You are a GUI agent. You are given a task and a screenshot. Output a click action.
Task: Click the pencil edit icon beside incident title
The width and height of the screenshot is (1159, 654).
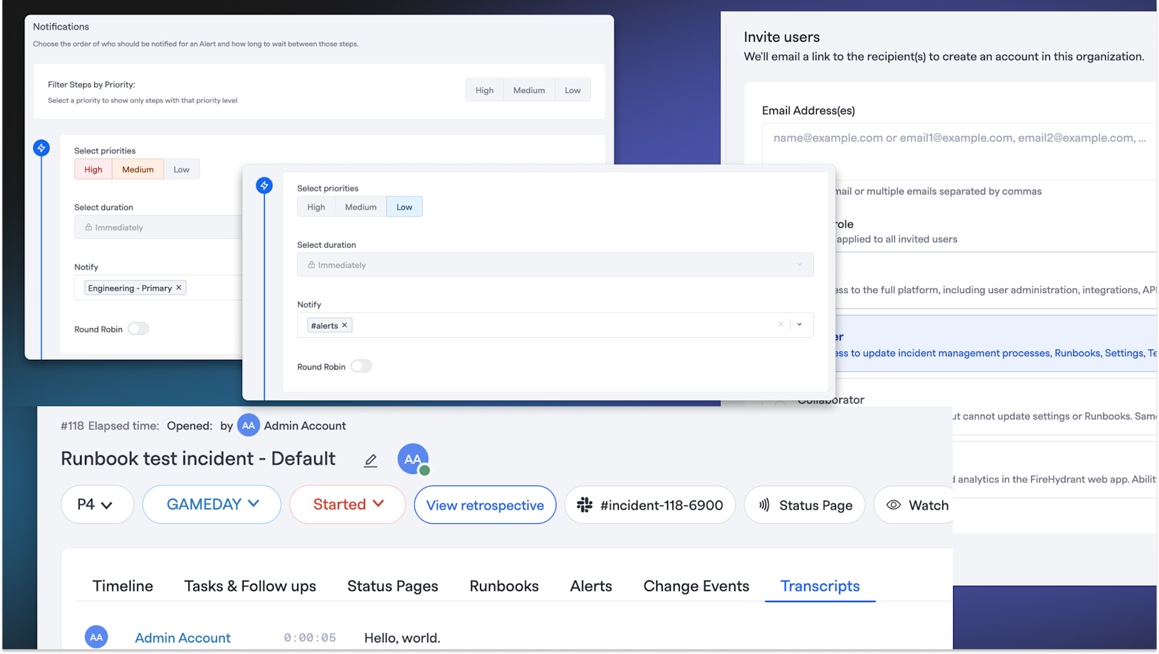pos(371,461)
